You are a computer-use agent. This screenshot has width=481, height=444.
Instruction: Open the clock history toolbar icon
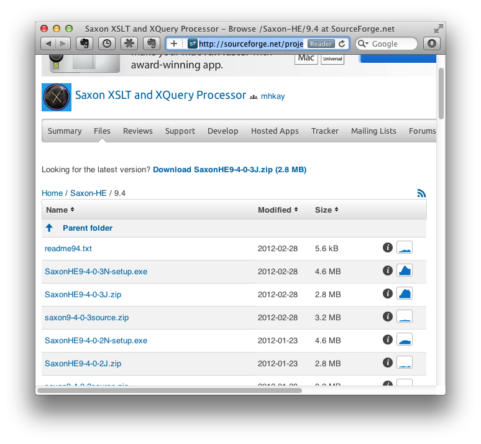coord(107,44)
